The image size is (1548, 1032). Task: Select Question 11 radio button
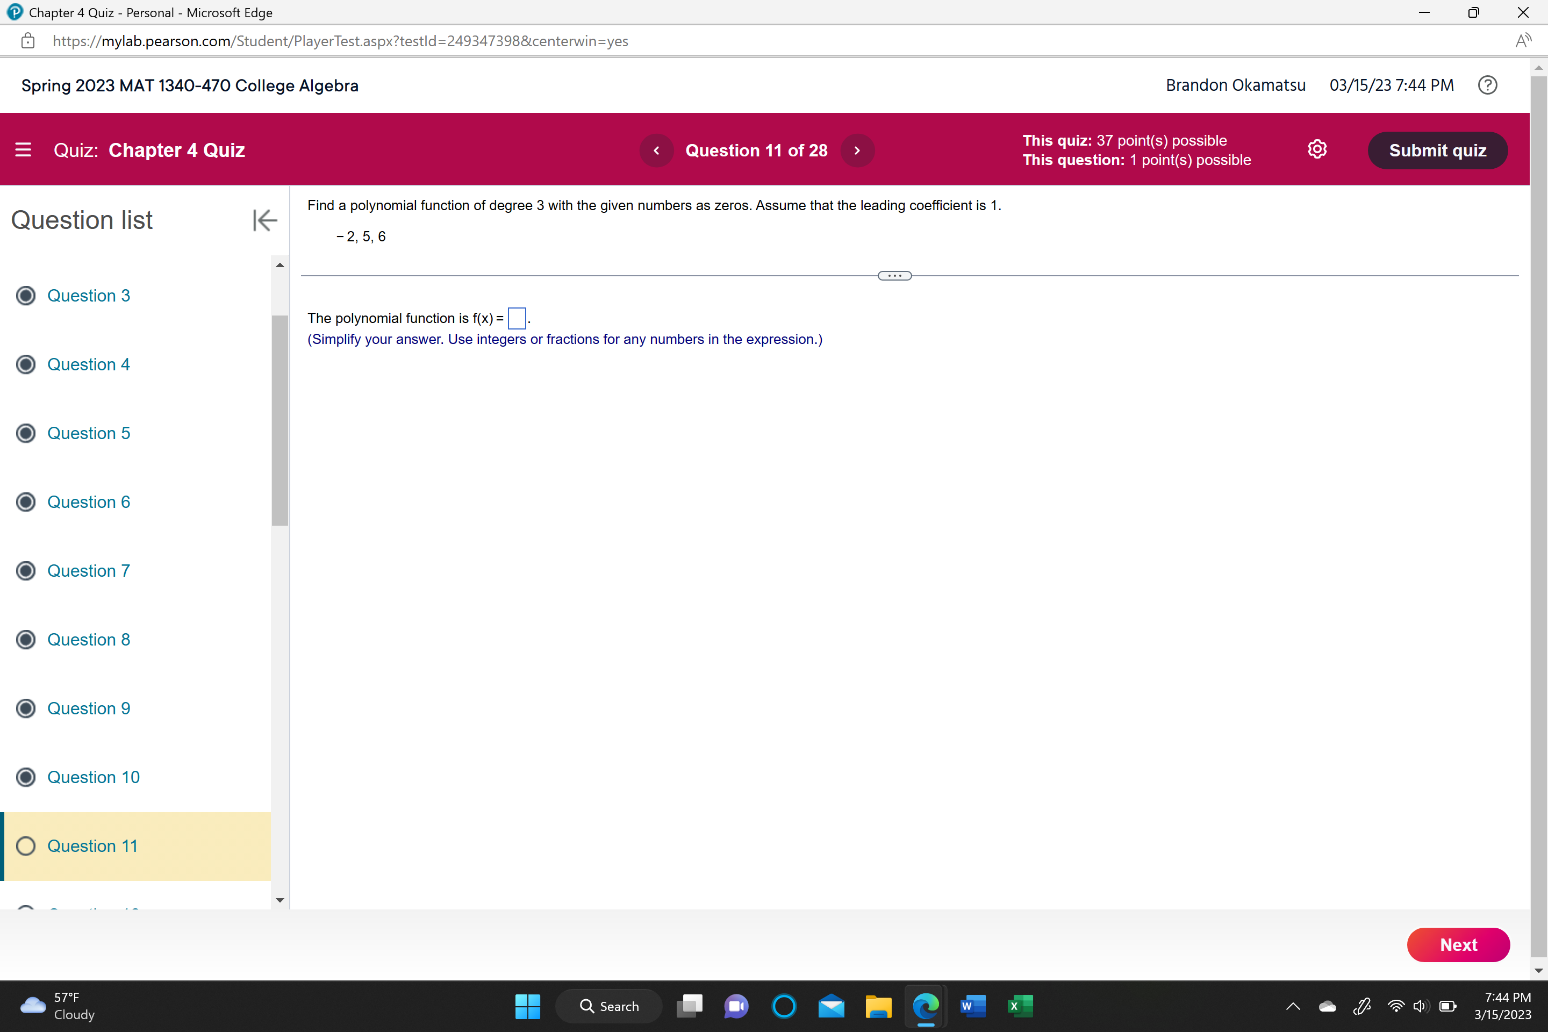(x=26, y=845)
